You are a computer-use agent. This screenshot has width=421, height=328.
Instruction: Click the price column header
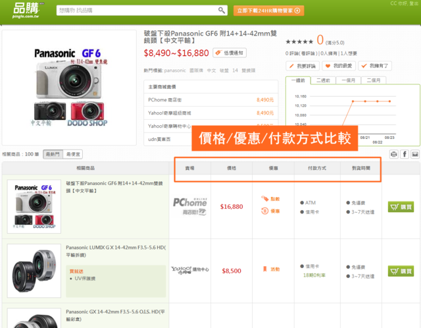(232, 168)
